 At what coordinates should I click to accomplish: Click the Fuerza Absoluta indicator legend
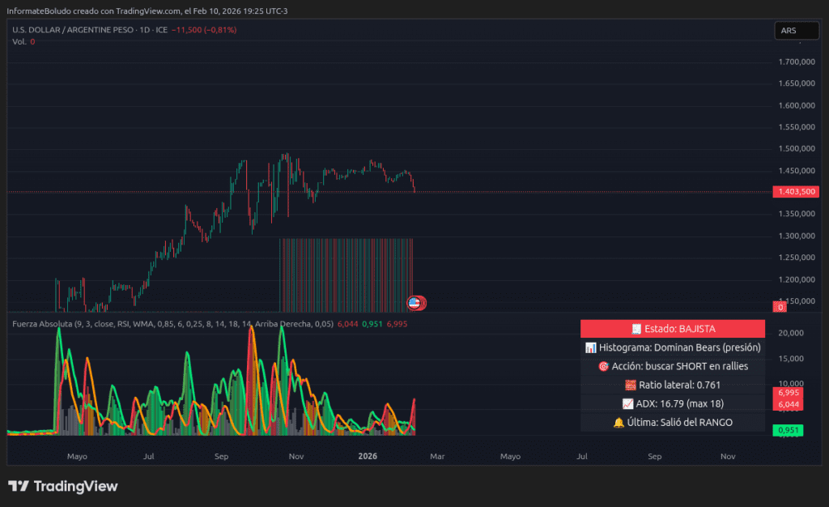point(130,324)
